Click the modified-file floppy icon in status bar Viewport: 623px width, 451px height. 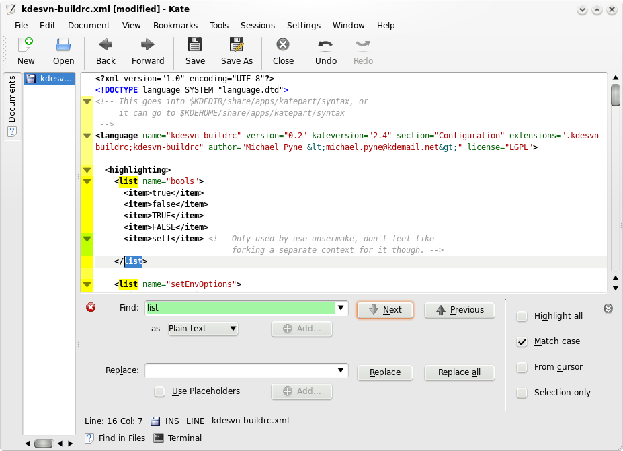[x=155, y=421]
